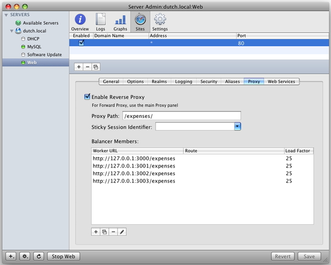Viewport: 331px width, 265px height.
Task: Open the Logs toolbar icon
Action: tap(100, 19)
